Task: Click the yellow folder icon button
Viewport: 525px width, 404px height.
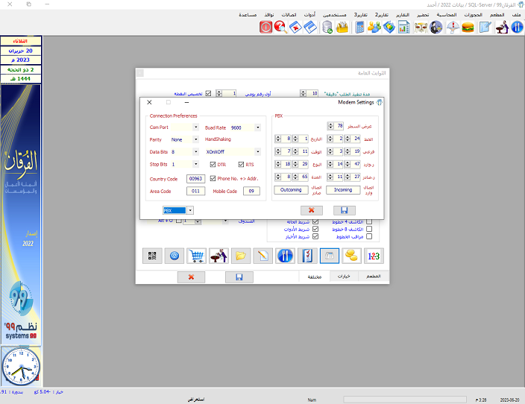Action: click(241, 256)
